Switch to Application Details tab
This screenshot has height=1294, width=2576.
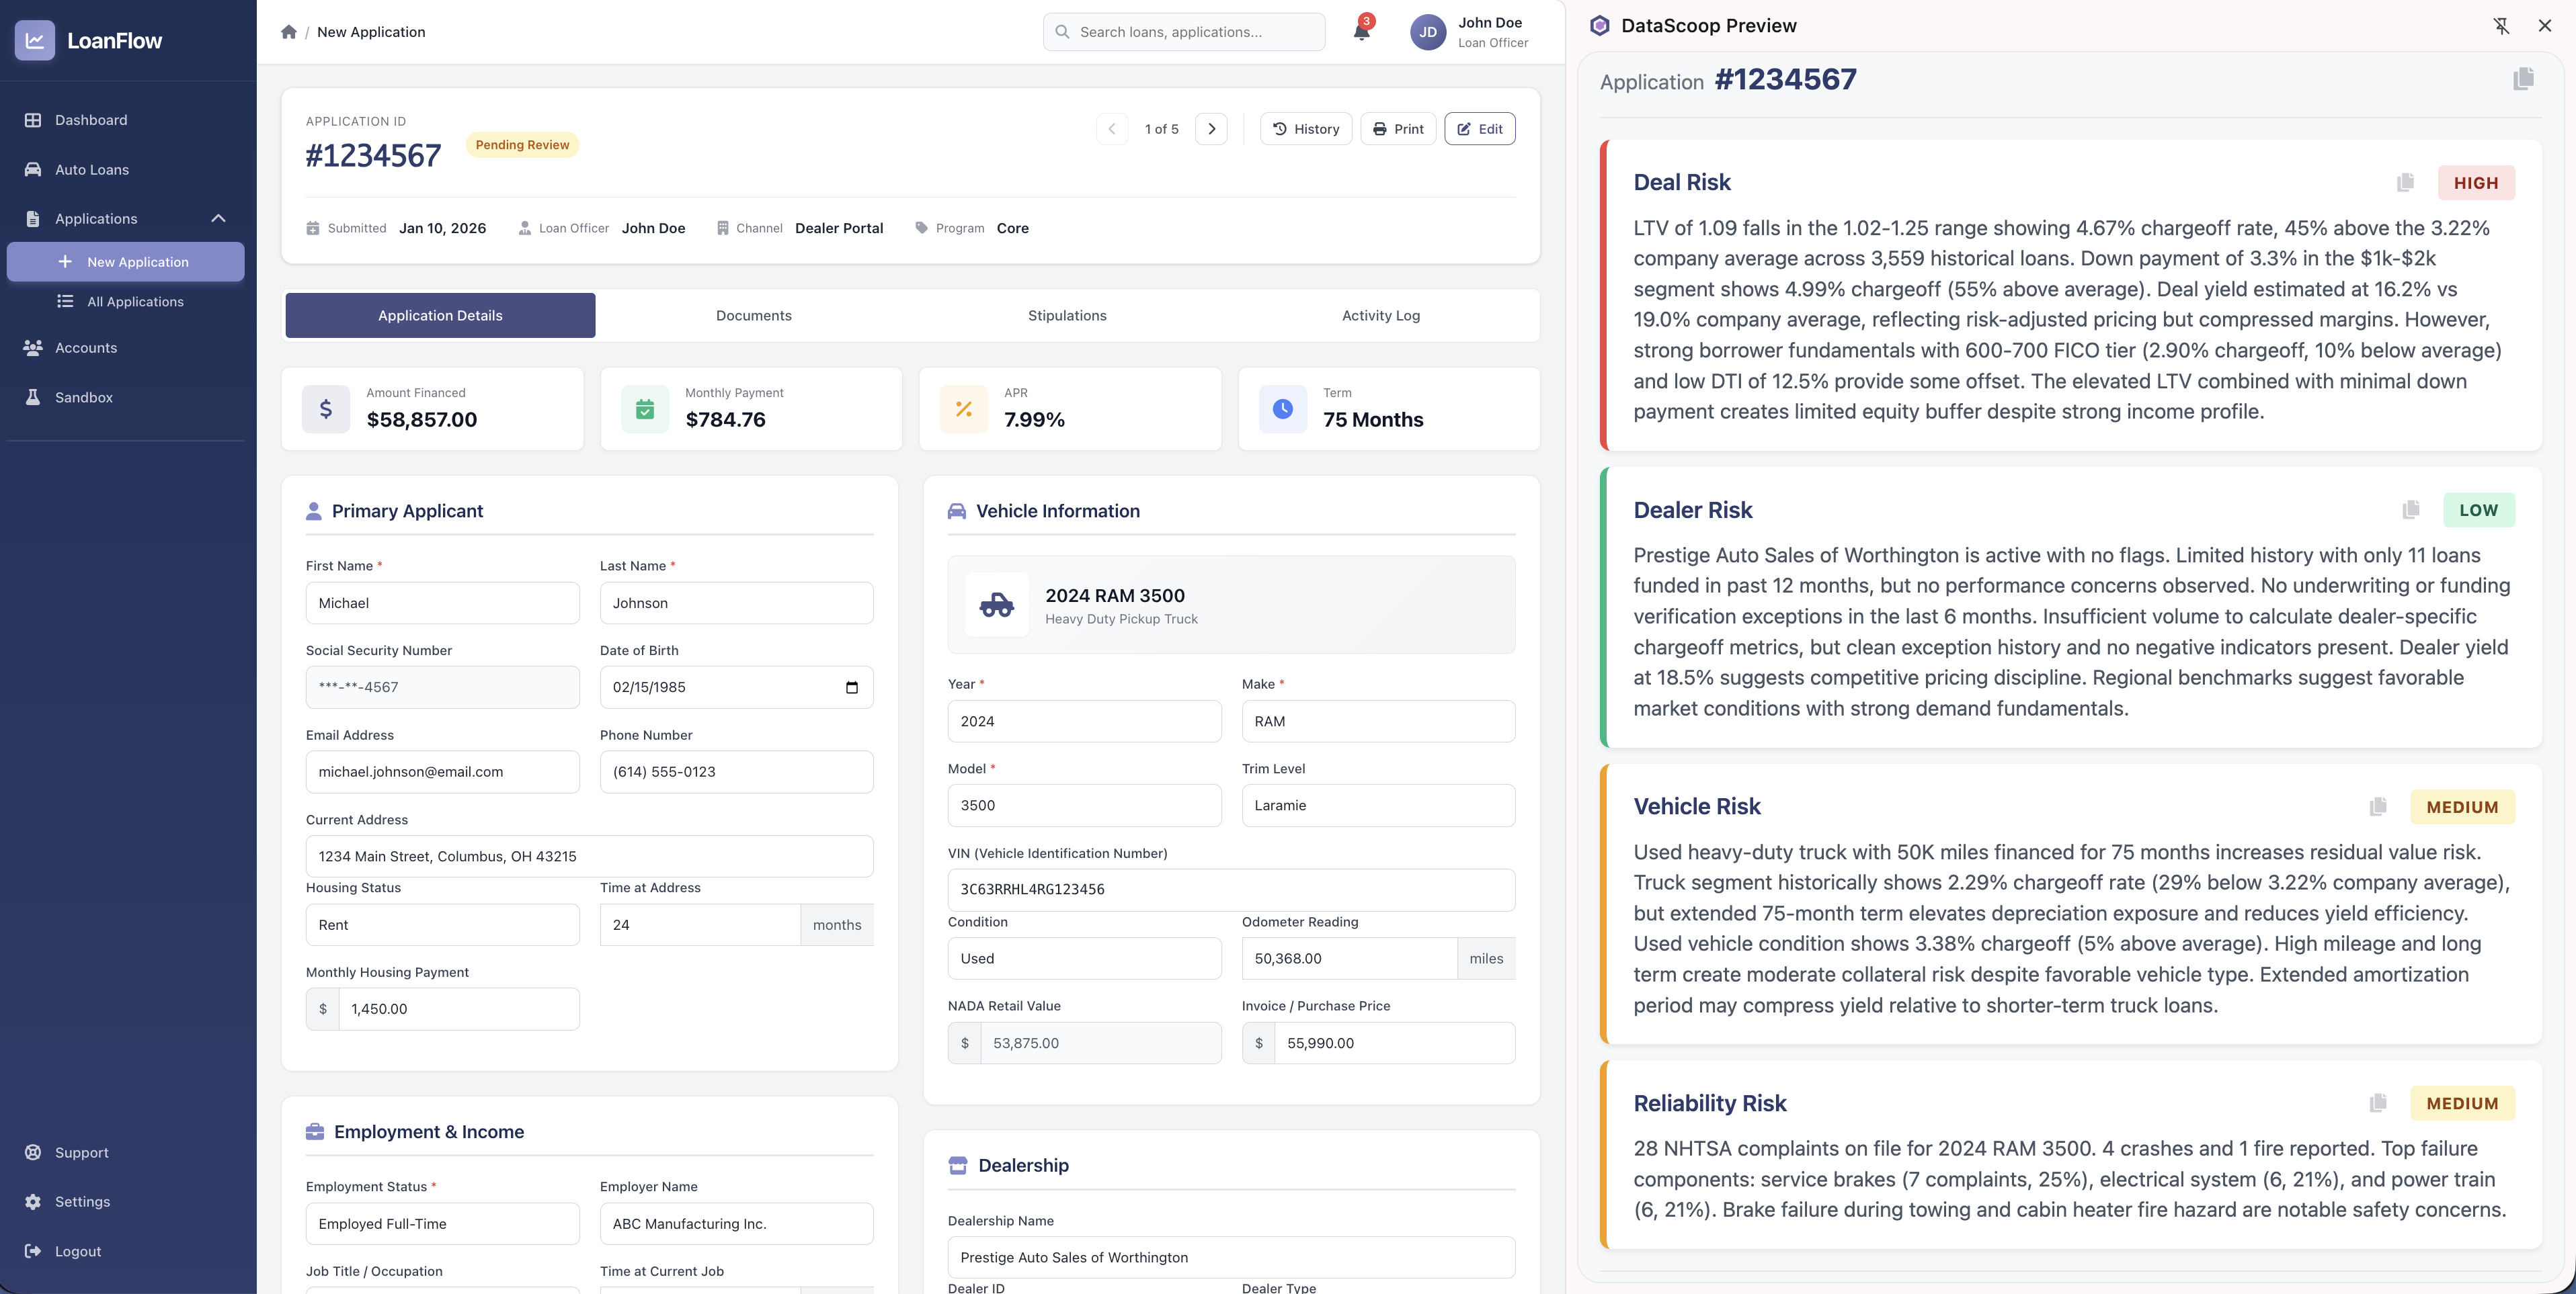(x=440, y=316)
